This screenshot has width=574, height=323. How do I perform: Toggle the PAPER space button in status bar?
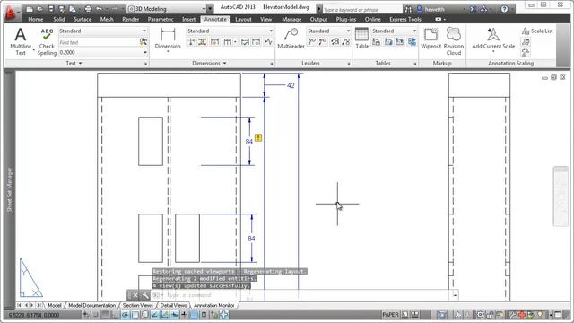(x=390, y=315)
